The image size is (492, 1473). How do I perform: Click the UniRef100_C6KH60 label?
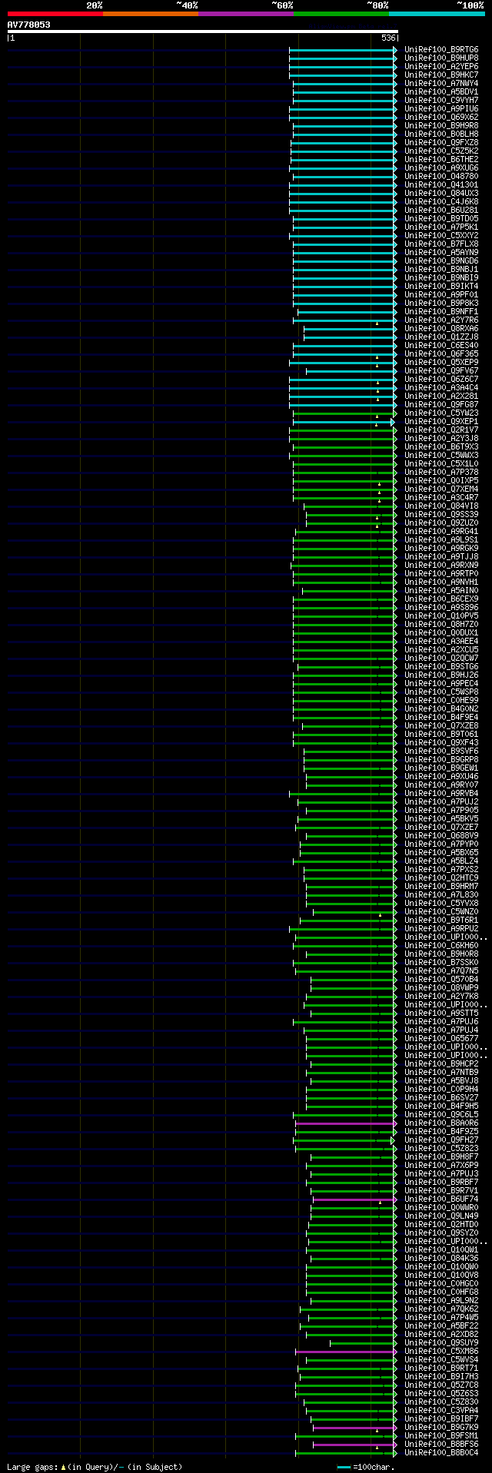(441, 946)
